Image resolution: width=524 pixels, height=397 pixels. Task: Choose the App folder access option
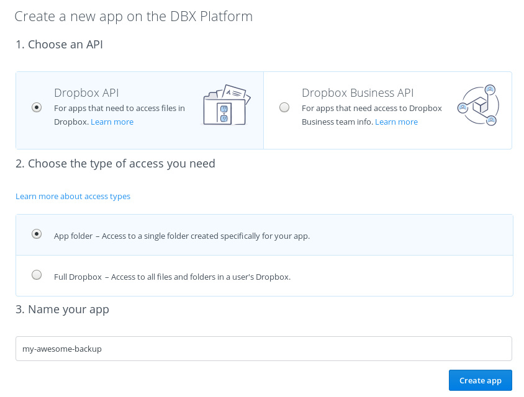point(36,234)
